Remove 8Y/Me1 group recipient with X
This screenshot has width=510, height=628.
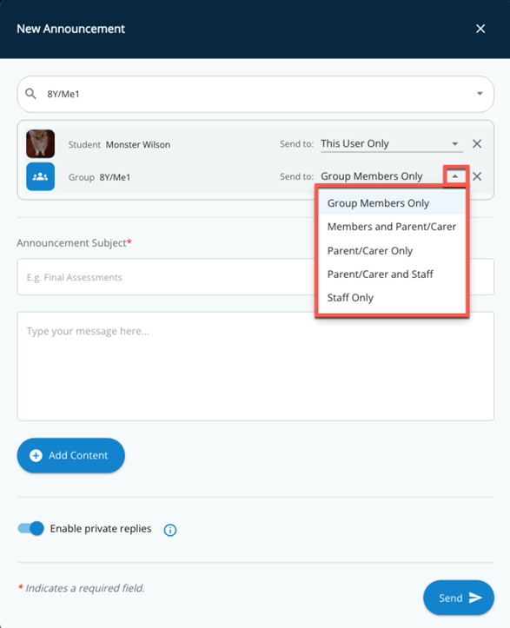(477, 176)
